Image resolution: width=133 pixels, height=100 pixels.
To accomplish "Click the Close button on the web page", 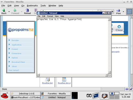I will click(119, 28).
